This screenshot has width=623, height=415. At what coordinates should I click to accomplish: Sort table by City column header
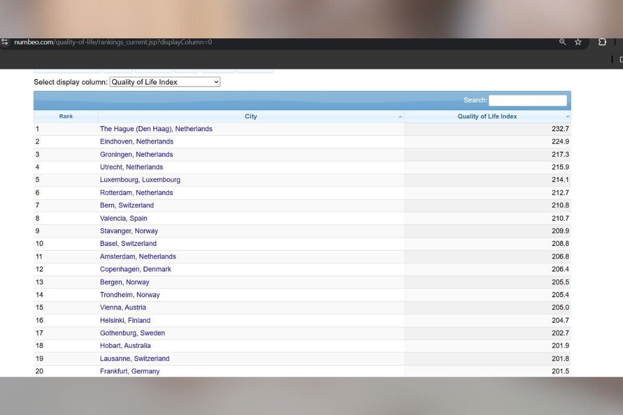(251, 117)
